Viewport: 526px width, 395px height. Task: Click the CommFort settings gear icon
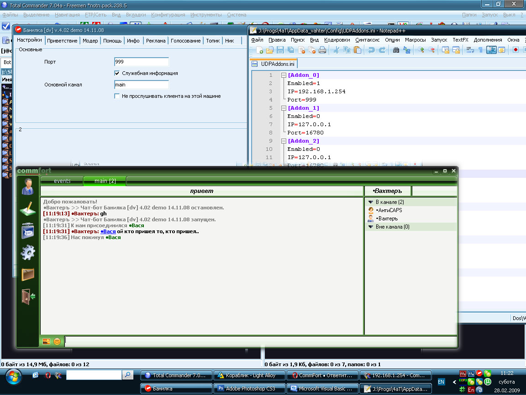tap(28, 252)
